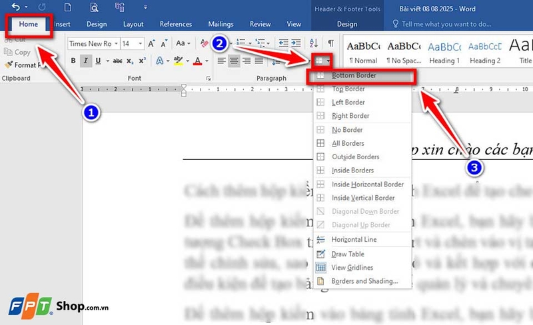Screen dimensions: 533x325
Task: Click the Text Effects glowing A icon
Action: tap(159, 61)
